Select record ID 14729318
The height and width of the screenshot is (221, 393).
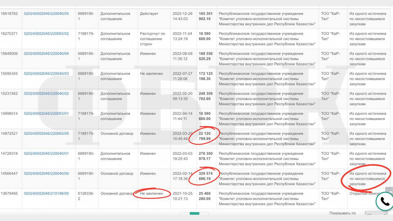click(9, 153)
